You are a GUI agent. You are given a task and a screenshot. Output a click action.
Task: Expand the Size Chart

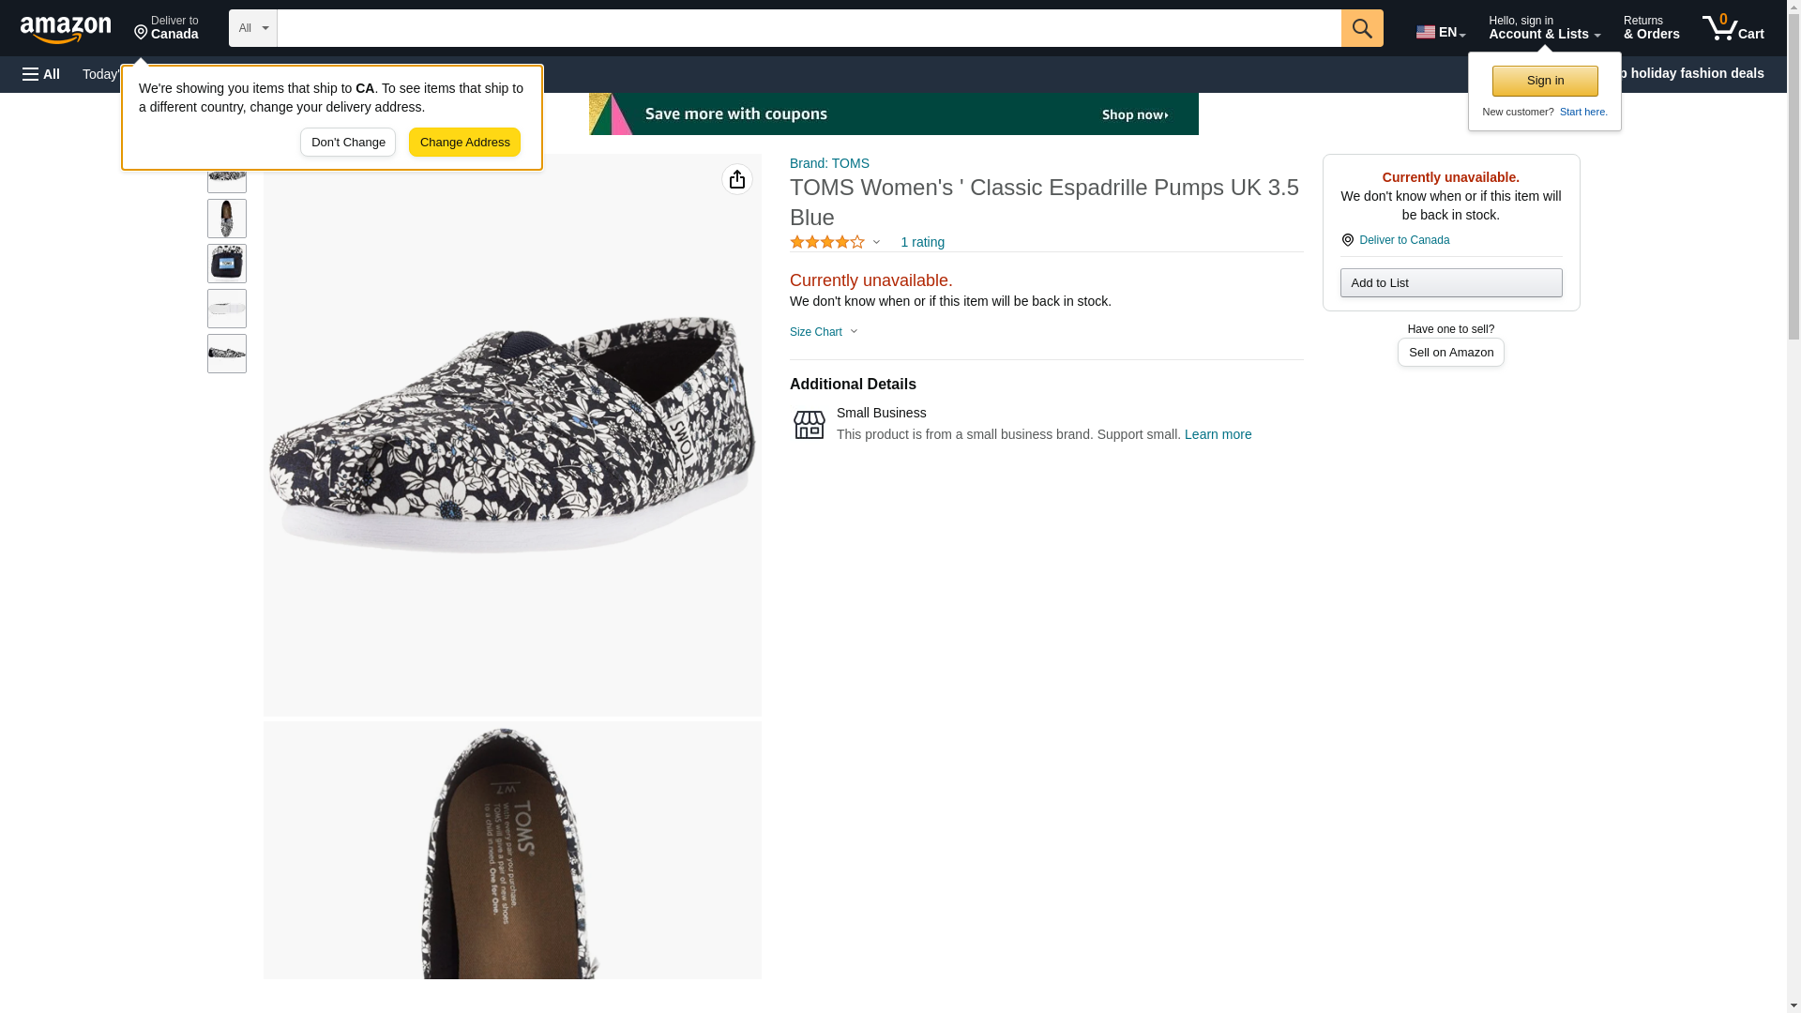coord(824,332)
